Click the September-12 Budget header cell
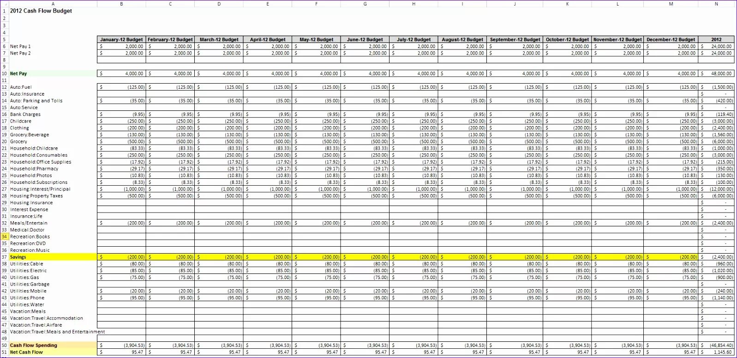 (x=515, y=40)
